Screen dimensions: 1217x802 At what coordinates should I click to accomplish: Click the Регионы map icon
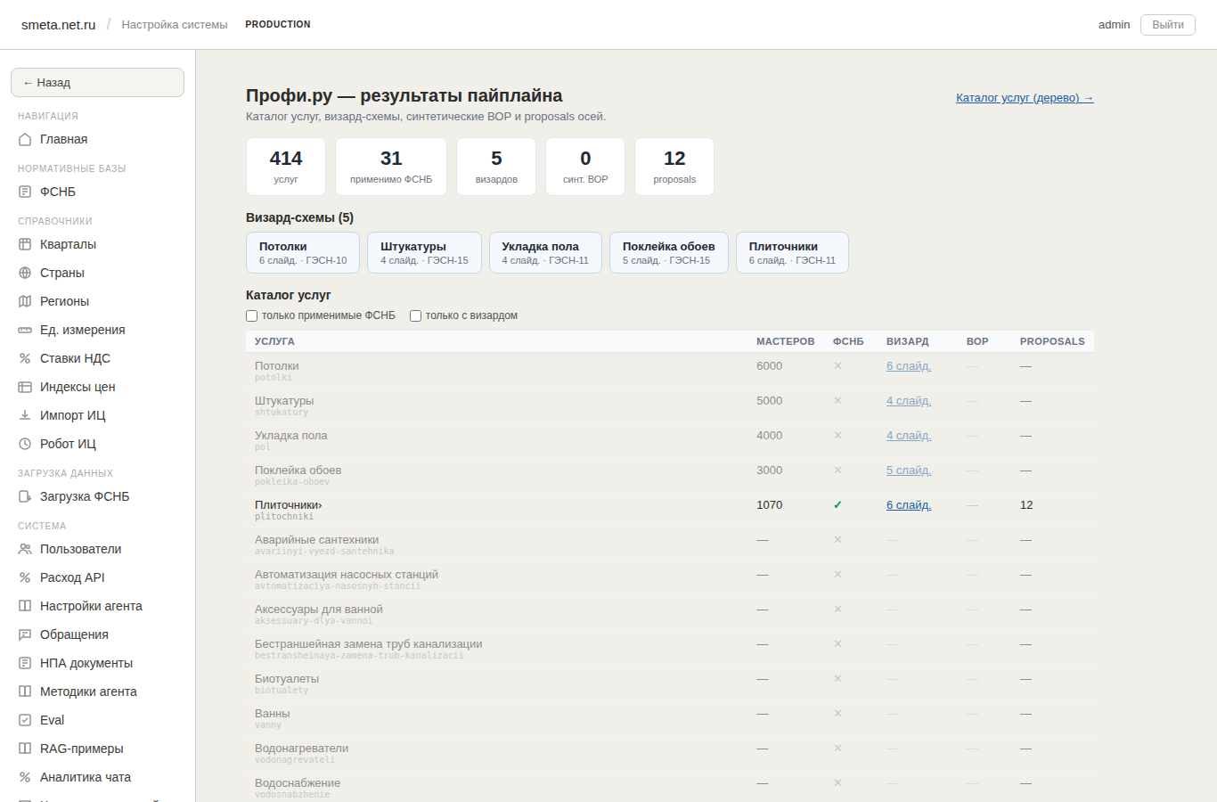click(25, 301)
